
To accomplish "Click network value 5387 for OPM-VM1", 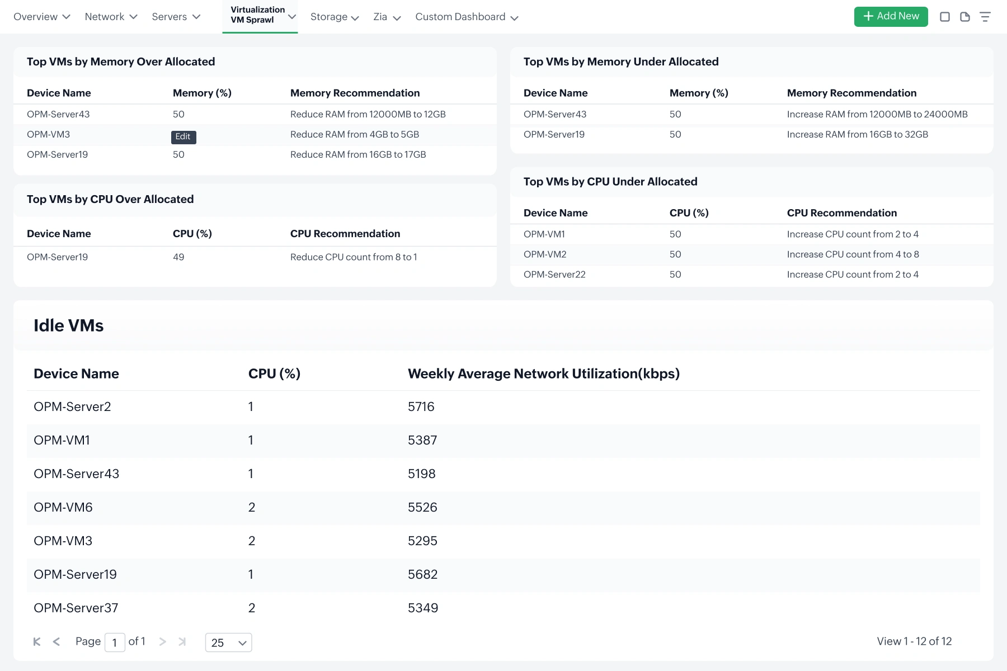I will coord(422,440).
